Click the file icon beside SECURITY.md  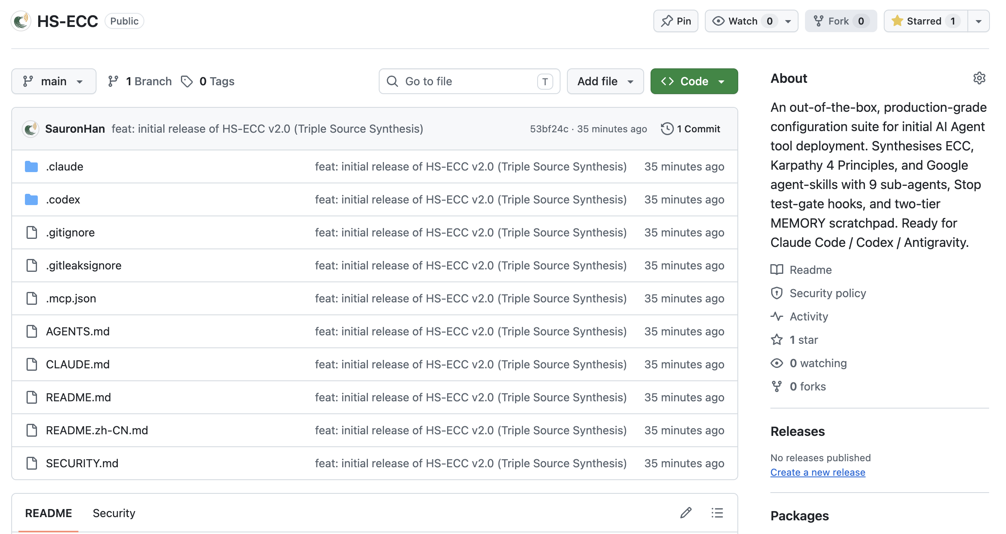click(31, 463)
